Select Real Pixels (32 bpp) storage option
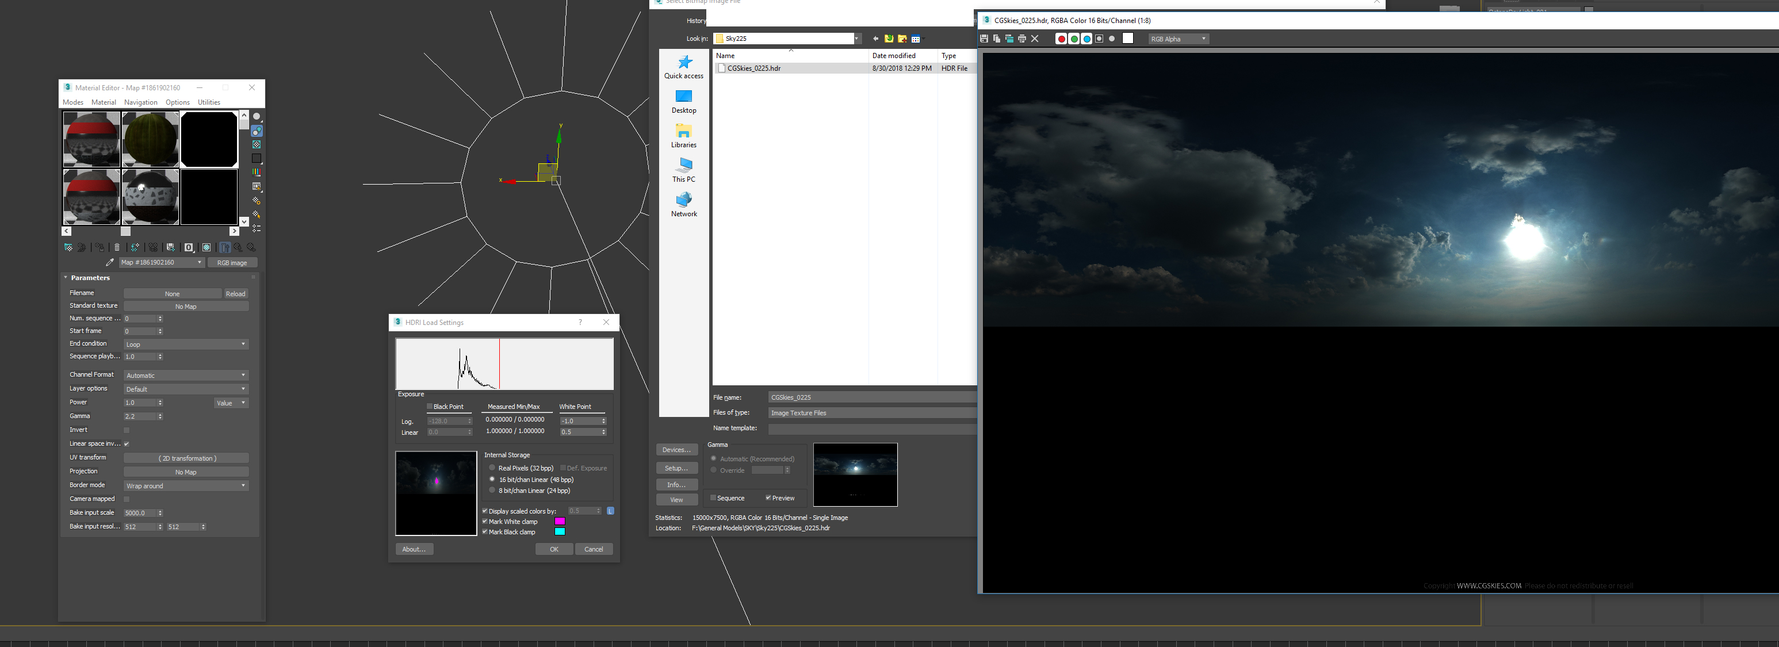This screenshot has width=1779, height=647. (x=492, y=468)
